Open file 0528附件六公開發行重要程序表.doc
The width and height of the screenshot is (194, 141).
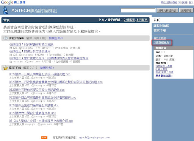tap(32, 113)
